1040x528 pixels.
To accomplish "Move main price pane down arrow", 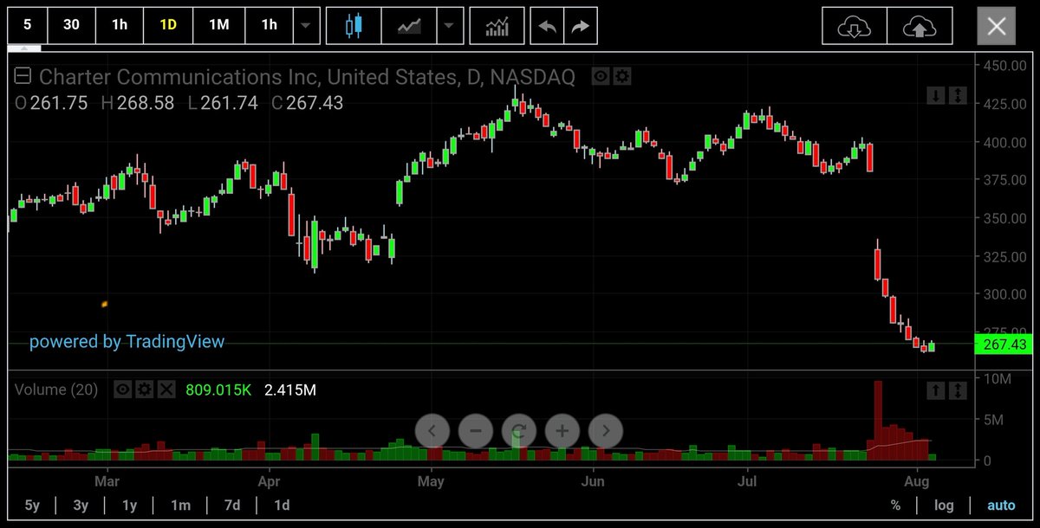I will pos(936,95).
